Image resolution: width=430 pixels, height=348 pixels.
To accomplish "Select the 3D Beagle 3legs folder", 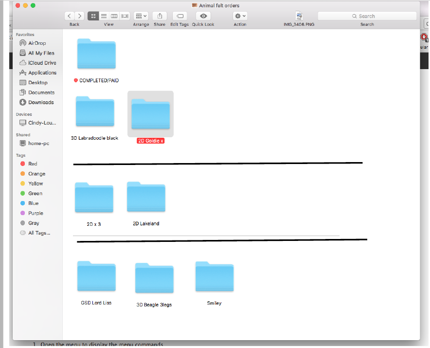I will pyautogui.click(x=154, y=278).
